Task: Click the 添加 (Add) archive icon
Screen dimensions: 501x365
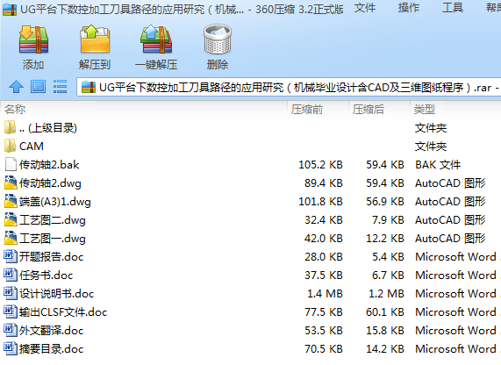Action: tap(33, 39)
